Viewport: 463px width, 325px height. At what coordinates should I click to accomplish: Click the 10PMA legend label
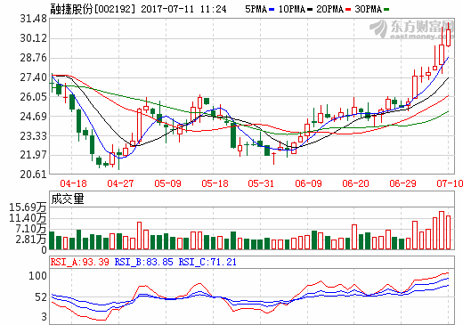pos(292,9)
